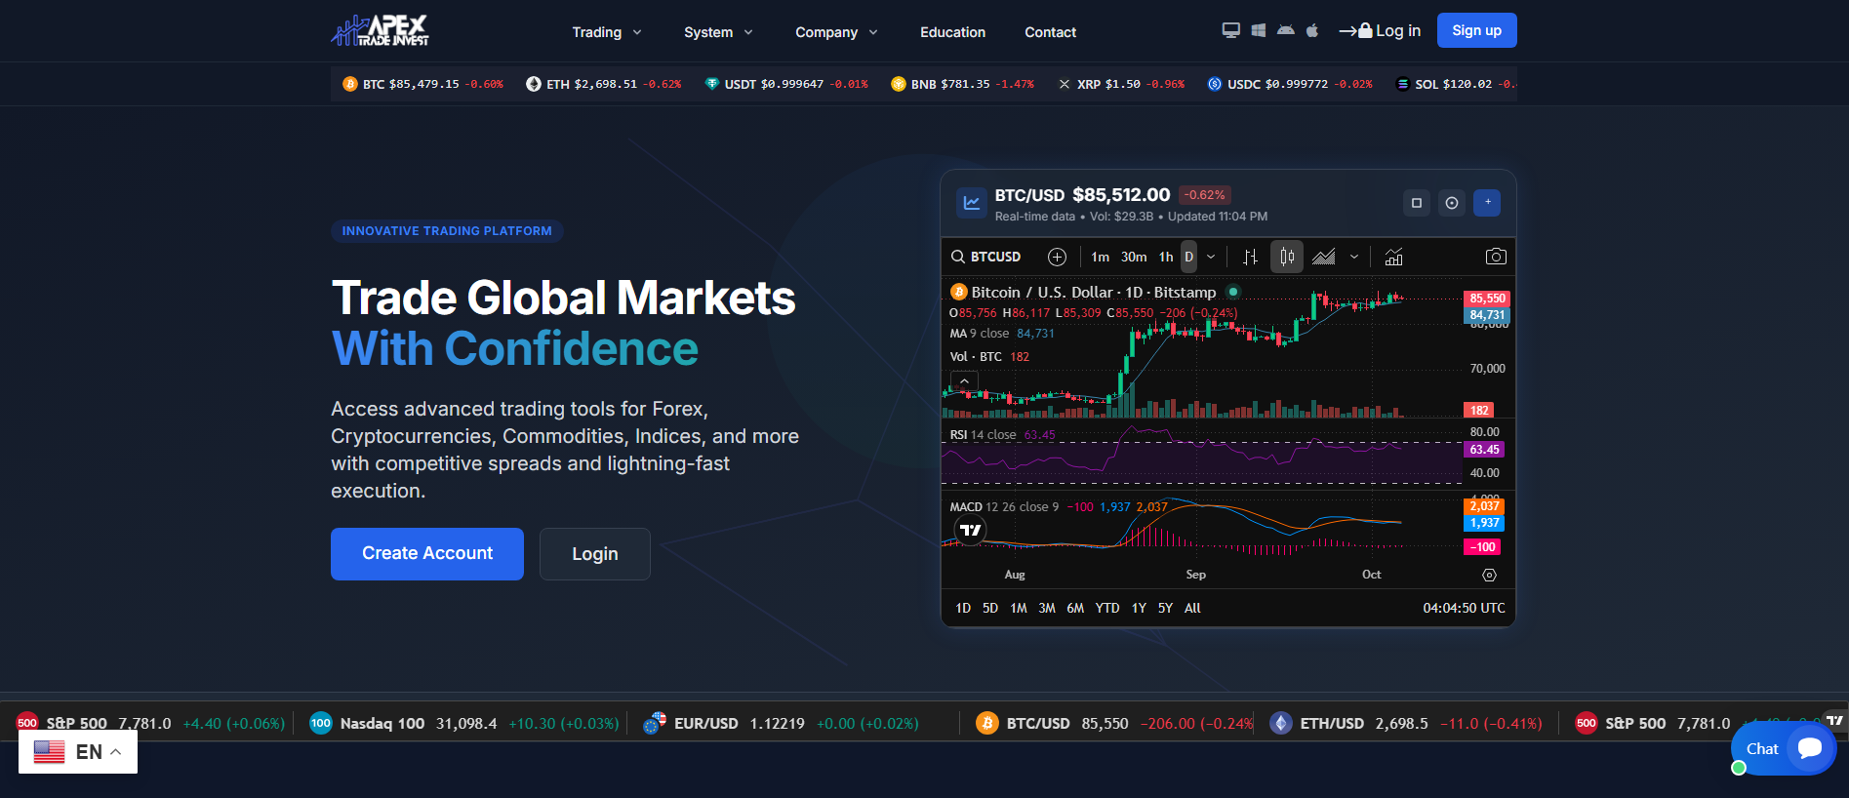The image size is (1849, 798).
Task: Open the Windows platform download icon
Action: [1259, 30]
